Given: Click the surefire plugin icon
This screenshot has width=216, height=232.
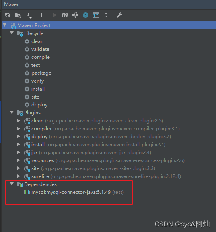Looking at the screenshot, I should point(27,177).
